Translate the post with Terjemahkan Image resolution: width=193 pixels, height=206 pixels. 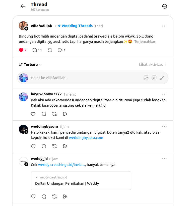tap(145, 42)
